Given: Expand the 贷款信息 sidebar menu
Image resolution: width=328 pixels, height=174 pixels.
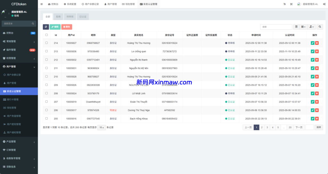Looking at the screenshot, I should pyautogui.click(x=19, y=167).
